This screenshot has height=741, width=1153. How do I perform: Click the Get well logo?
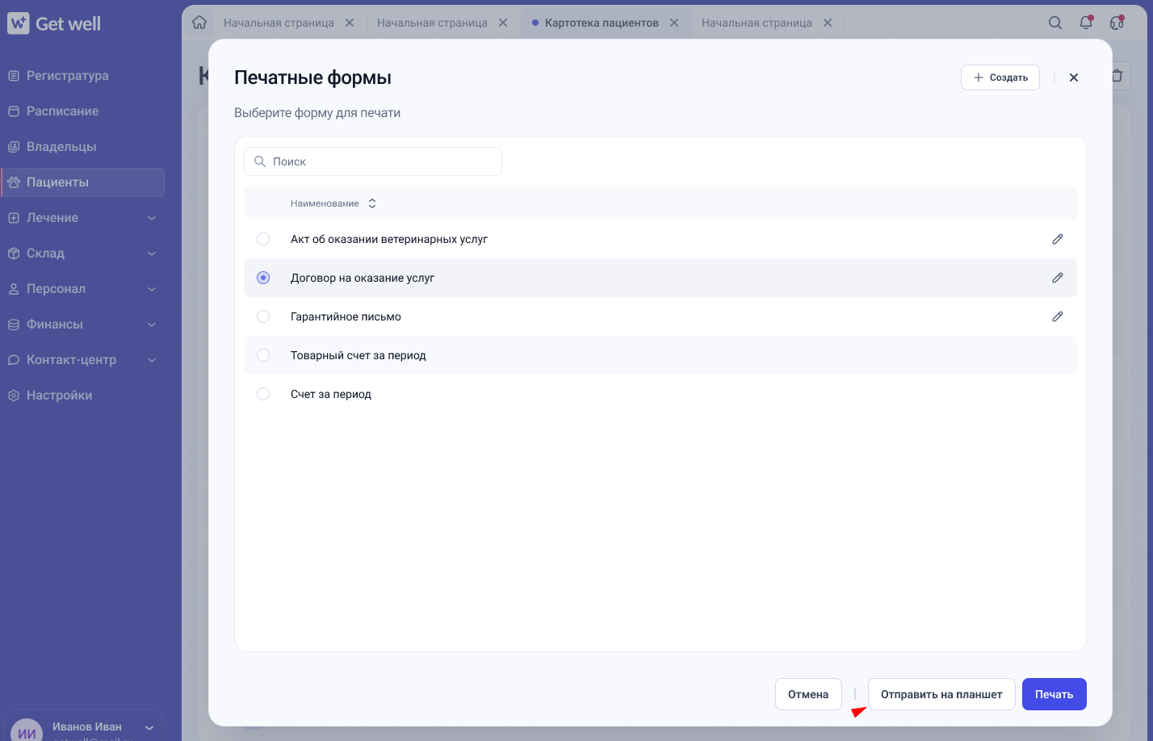[54, 23]
